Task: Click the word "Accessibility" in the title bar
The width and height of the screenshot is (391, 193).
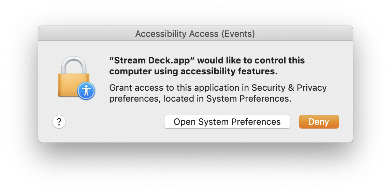Action: tap(161, 34)
